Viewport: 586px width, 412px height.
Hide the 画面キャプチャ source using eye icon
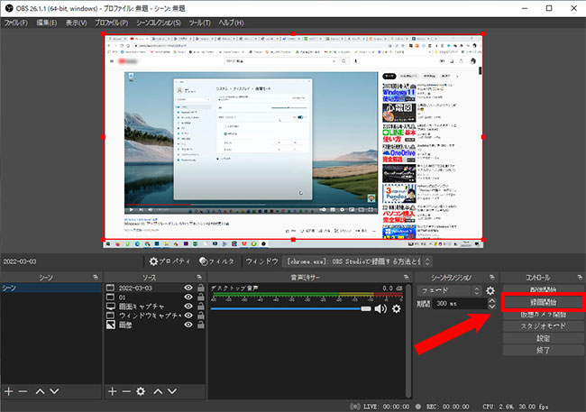(x=188, y=307)
